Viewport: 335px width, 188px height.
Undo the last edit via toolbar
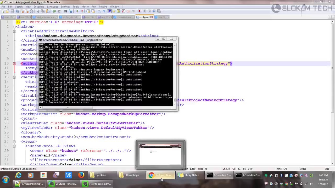point(54,11)
